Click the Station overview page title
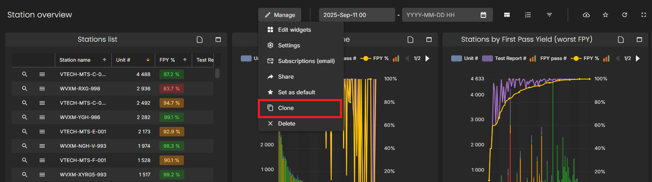The image size is (652, 182). (40, 15)
